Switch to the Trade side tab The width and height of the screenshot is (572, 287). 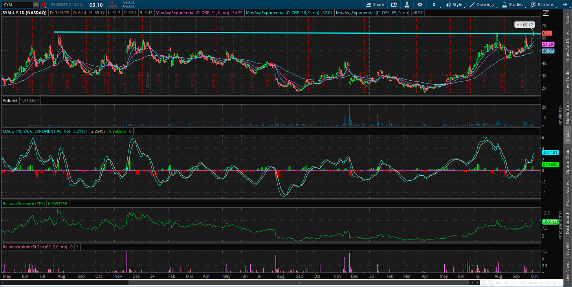click(567, 18)
